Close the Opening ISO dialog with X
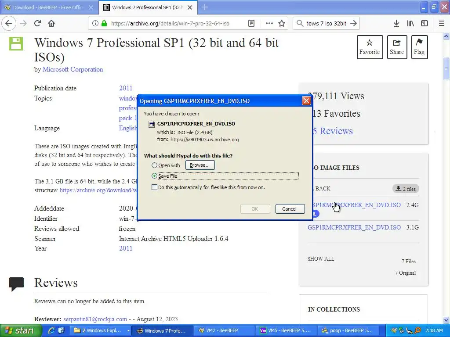450x337 pixels. (x=306, y=101)
